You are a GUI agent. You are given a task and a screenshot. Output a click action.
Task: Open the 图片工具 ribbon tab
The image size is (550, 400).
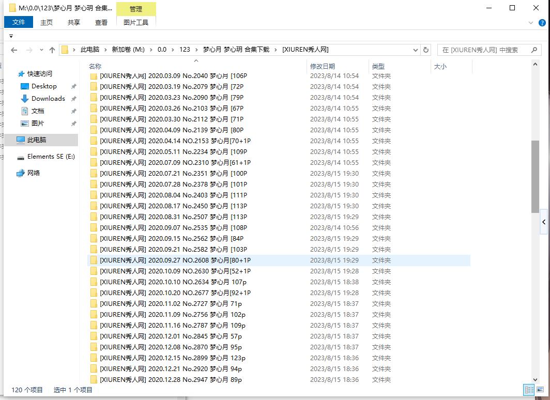[136, 22]
